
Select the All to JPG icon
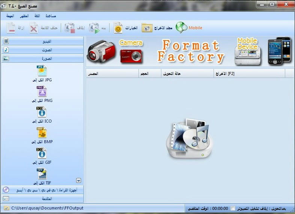click(42, 70)
